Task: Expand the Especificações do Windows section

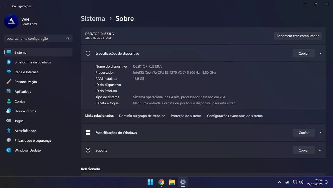Action: [x=320, y=133]
